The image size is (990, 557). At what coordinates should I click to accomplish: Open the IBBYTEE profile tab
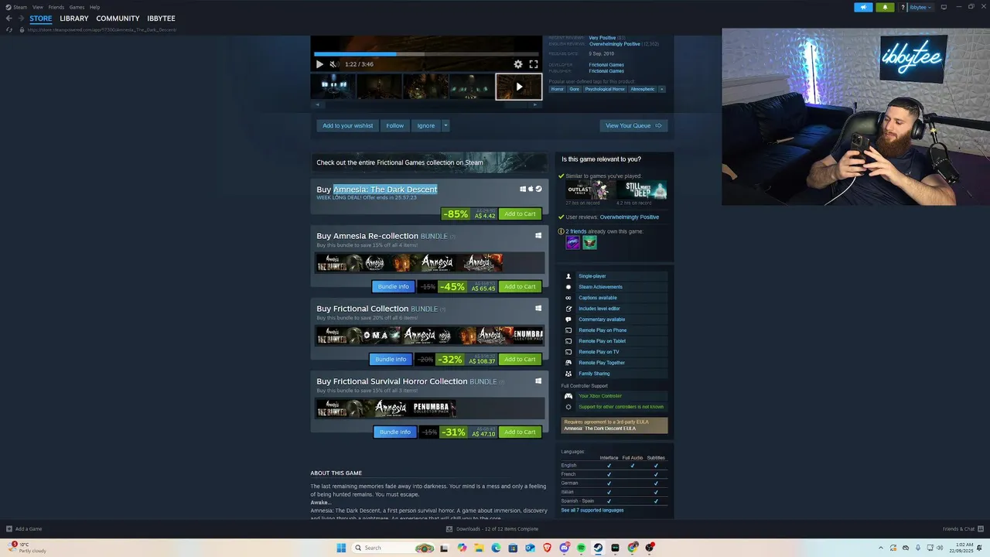coord(161,19)
